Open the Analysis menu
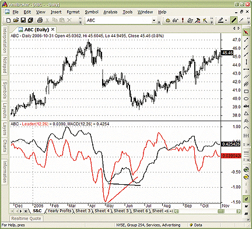252x229 pixels. point(110,12)
